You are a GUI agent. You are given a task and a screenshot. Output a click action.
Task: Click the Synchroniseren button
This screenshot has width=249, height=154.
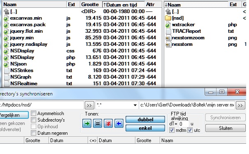[x=226, y=118]
